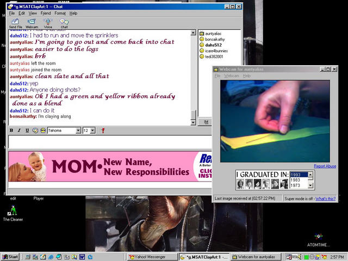Launch QuickTime from quick launch
The width and height of the screenshot is (348, 261).
pos(90,257)
